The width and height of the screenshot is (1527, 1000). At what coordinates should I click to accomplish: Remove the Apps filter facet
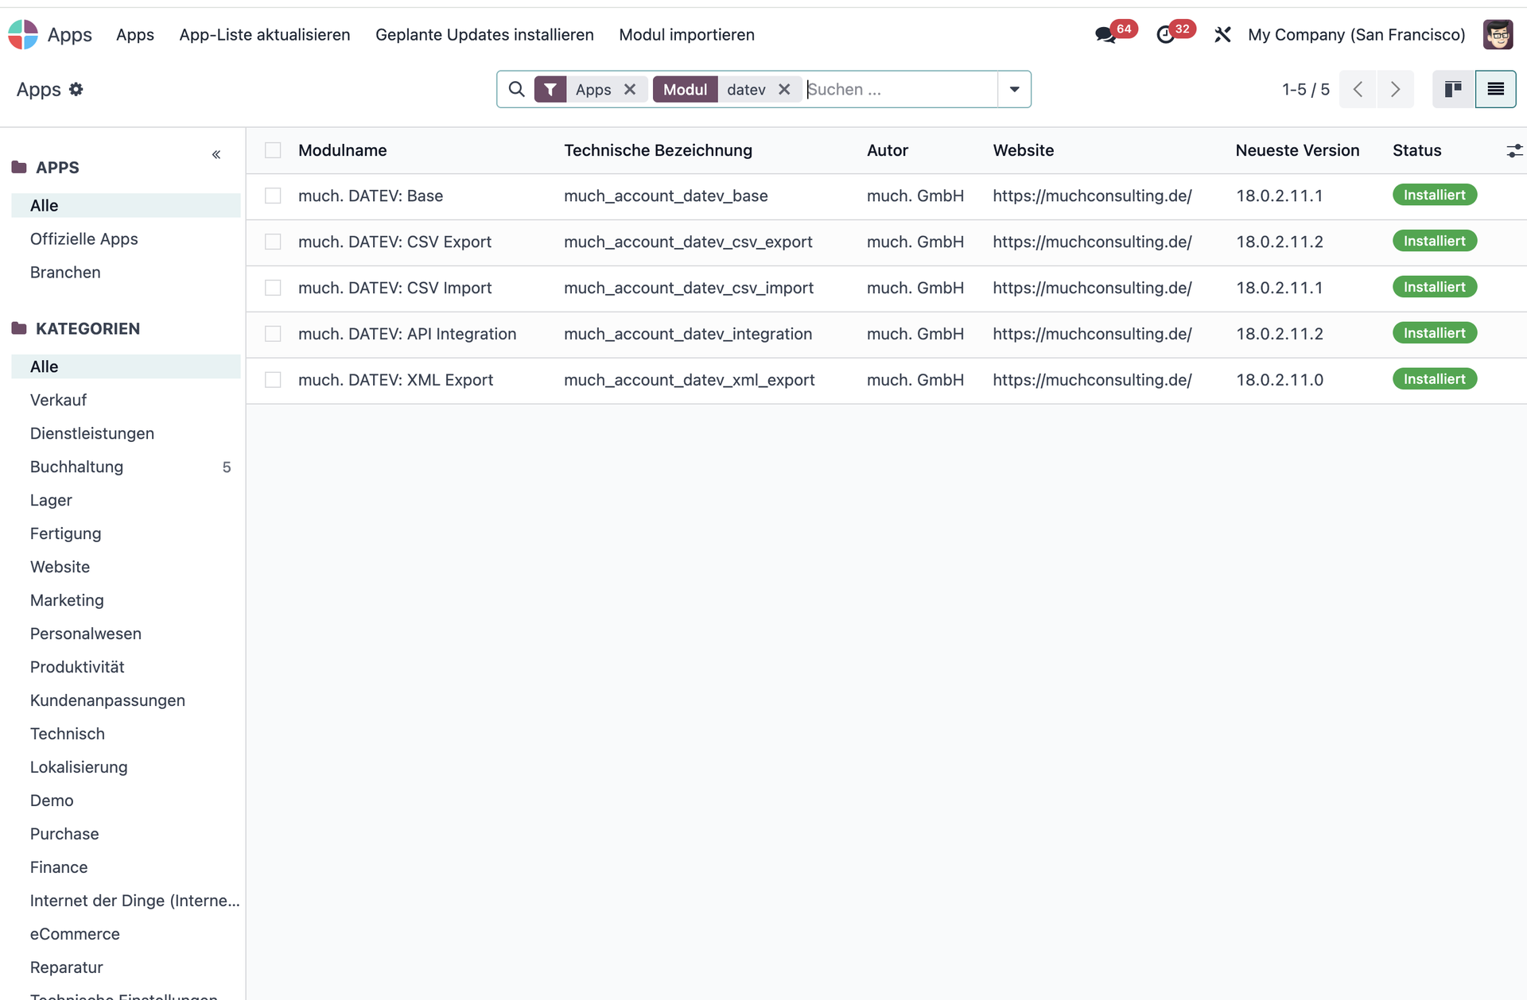pyautogui.click(x=630, y=89)
